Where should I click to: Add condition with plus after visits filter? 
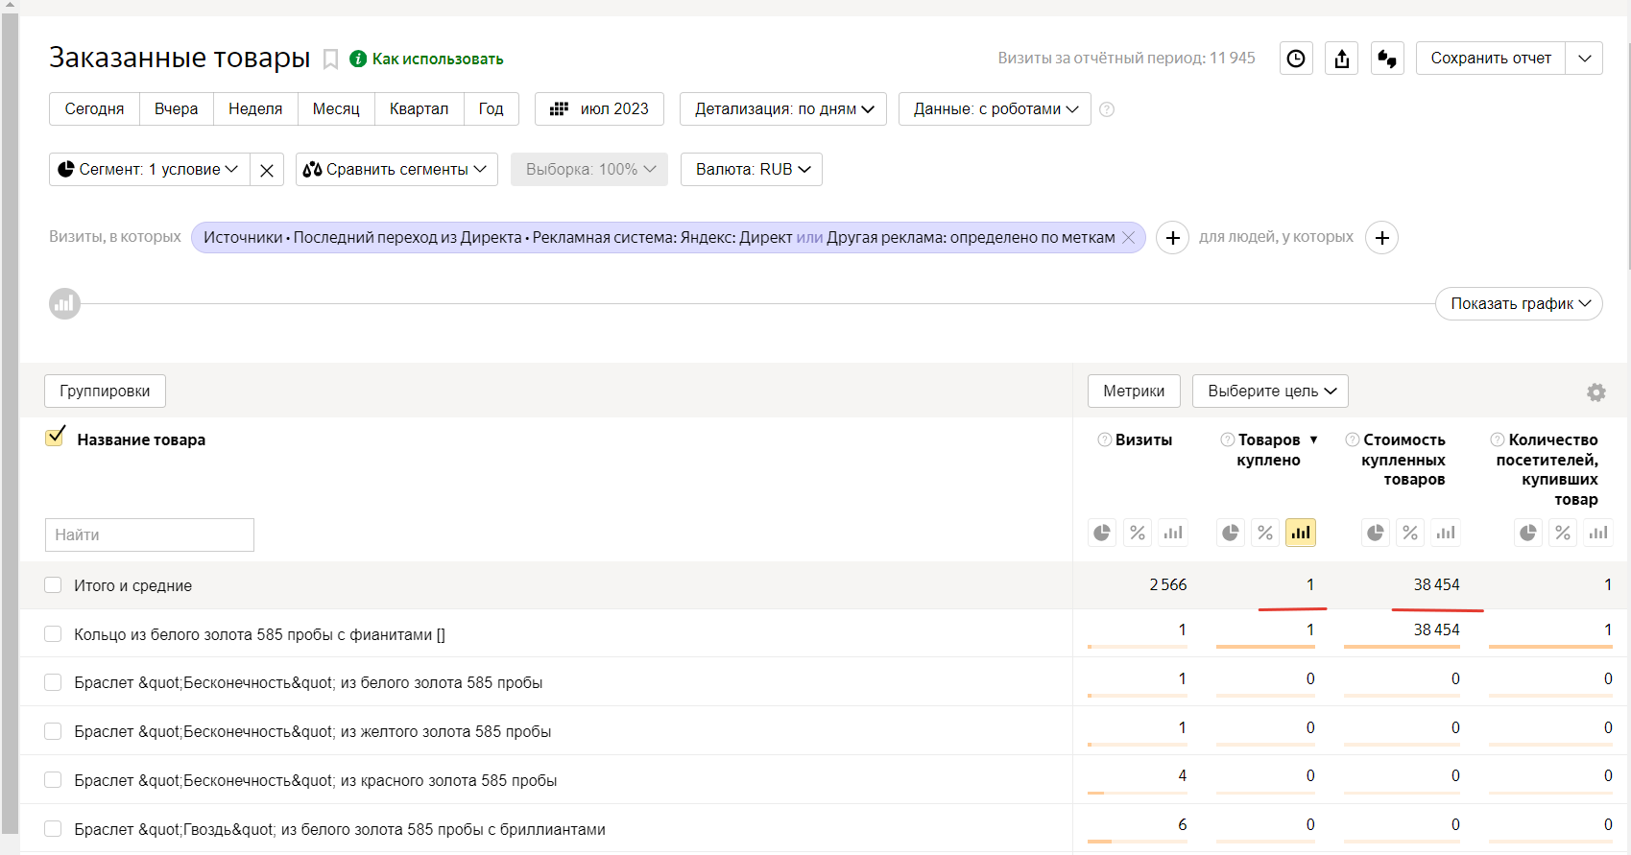coord(1172,238)
